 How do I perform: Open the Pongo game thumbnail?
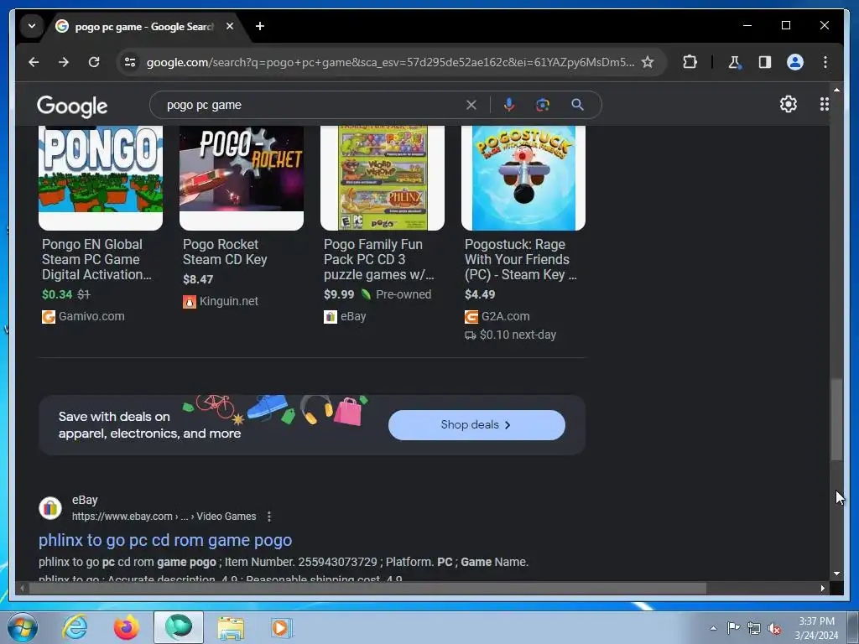[101, 178]
